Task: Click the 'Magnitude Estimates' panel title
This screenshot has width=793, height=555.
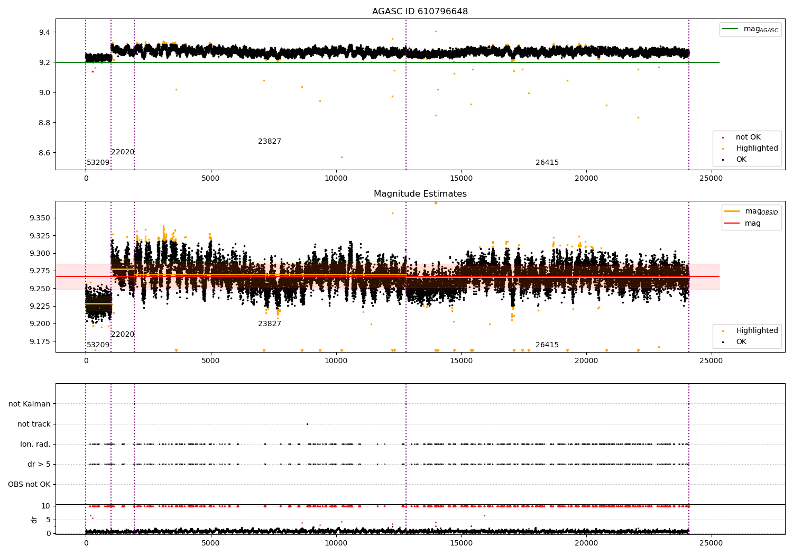Action: (420, 194)
